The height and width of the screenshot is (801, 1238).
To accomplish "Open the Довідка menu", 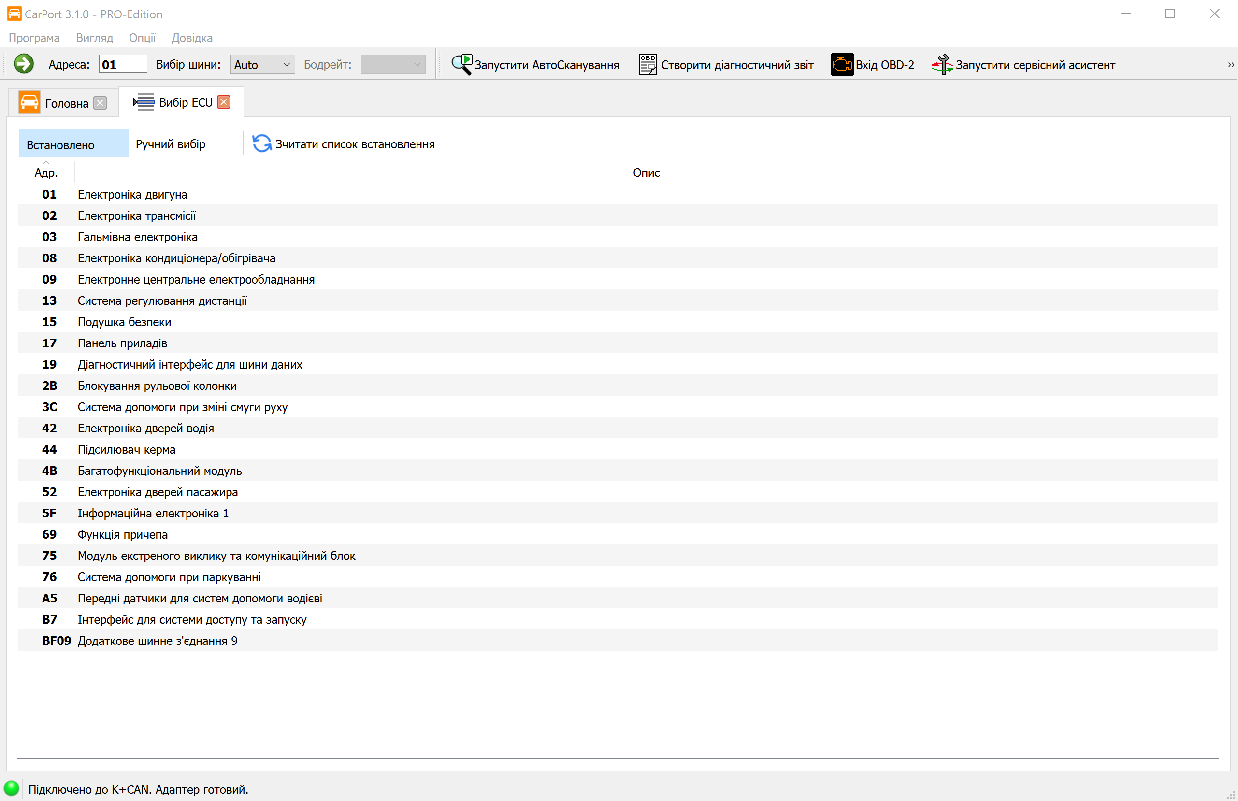I will [191, 38].
